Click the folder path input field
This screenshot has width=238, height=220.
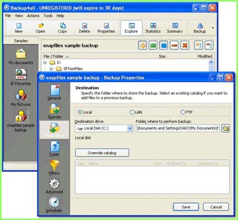pos(177,128)
